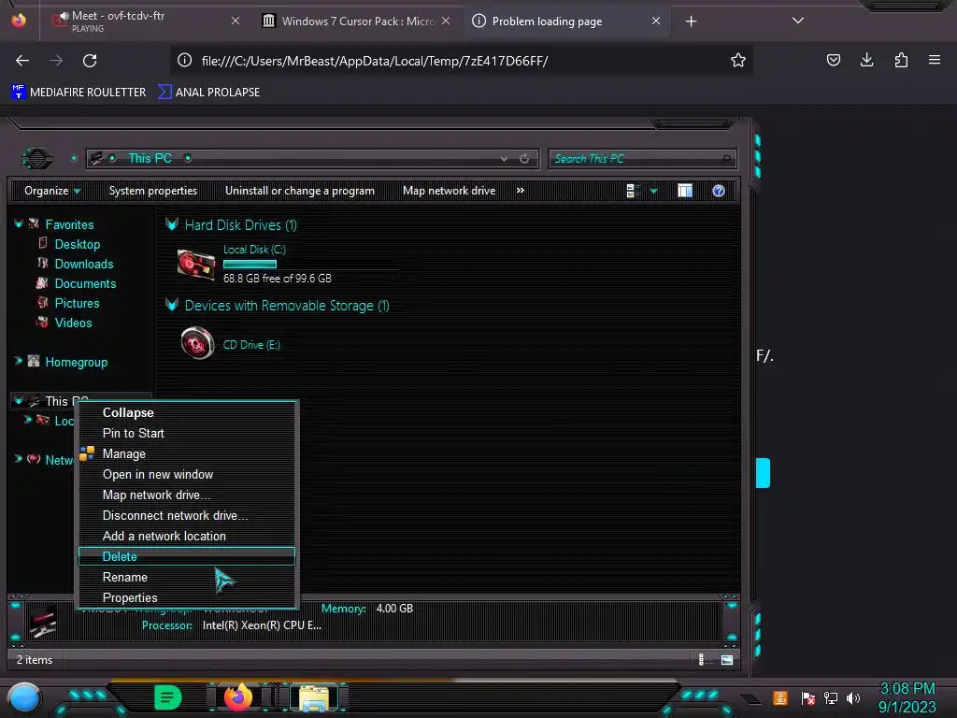
Task: Refresh the Explorer address bar
Action: 524,159
